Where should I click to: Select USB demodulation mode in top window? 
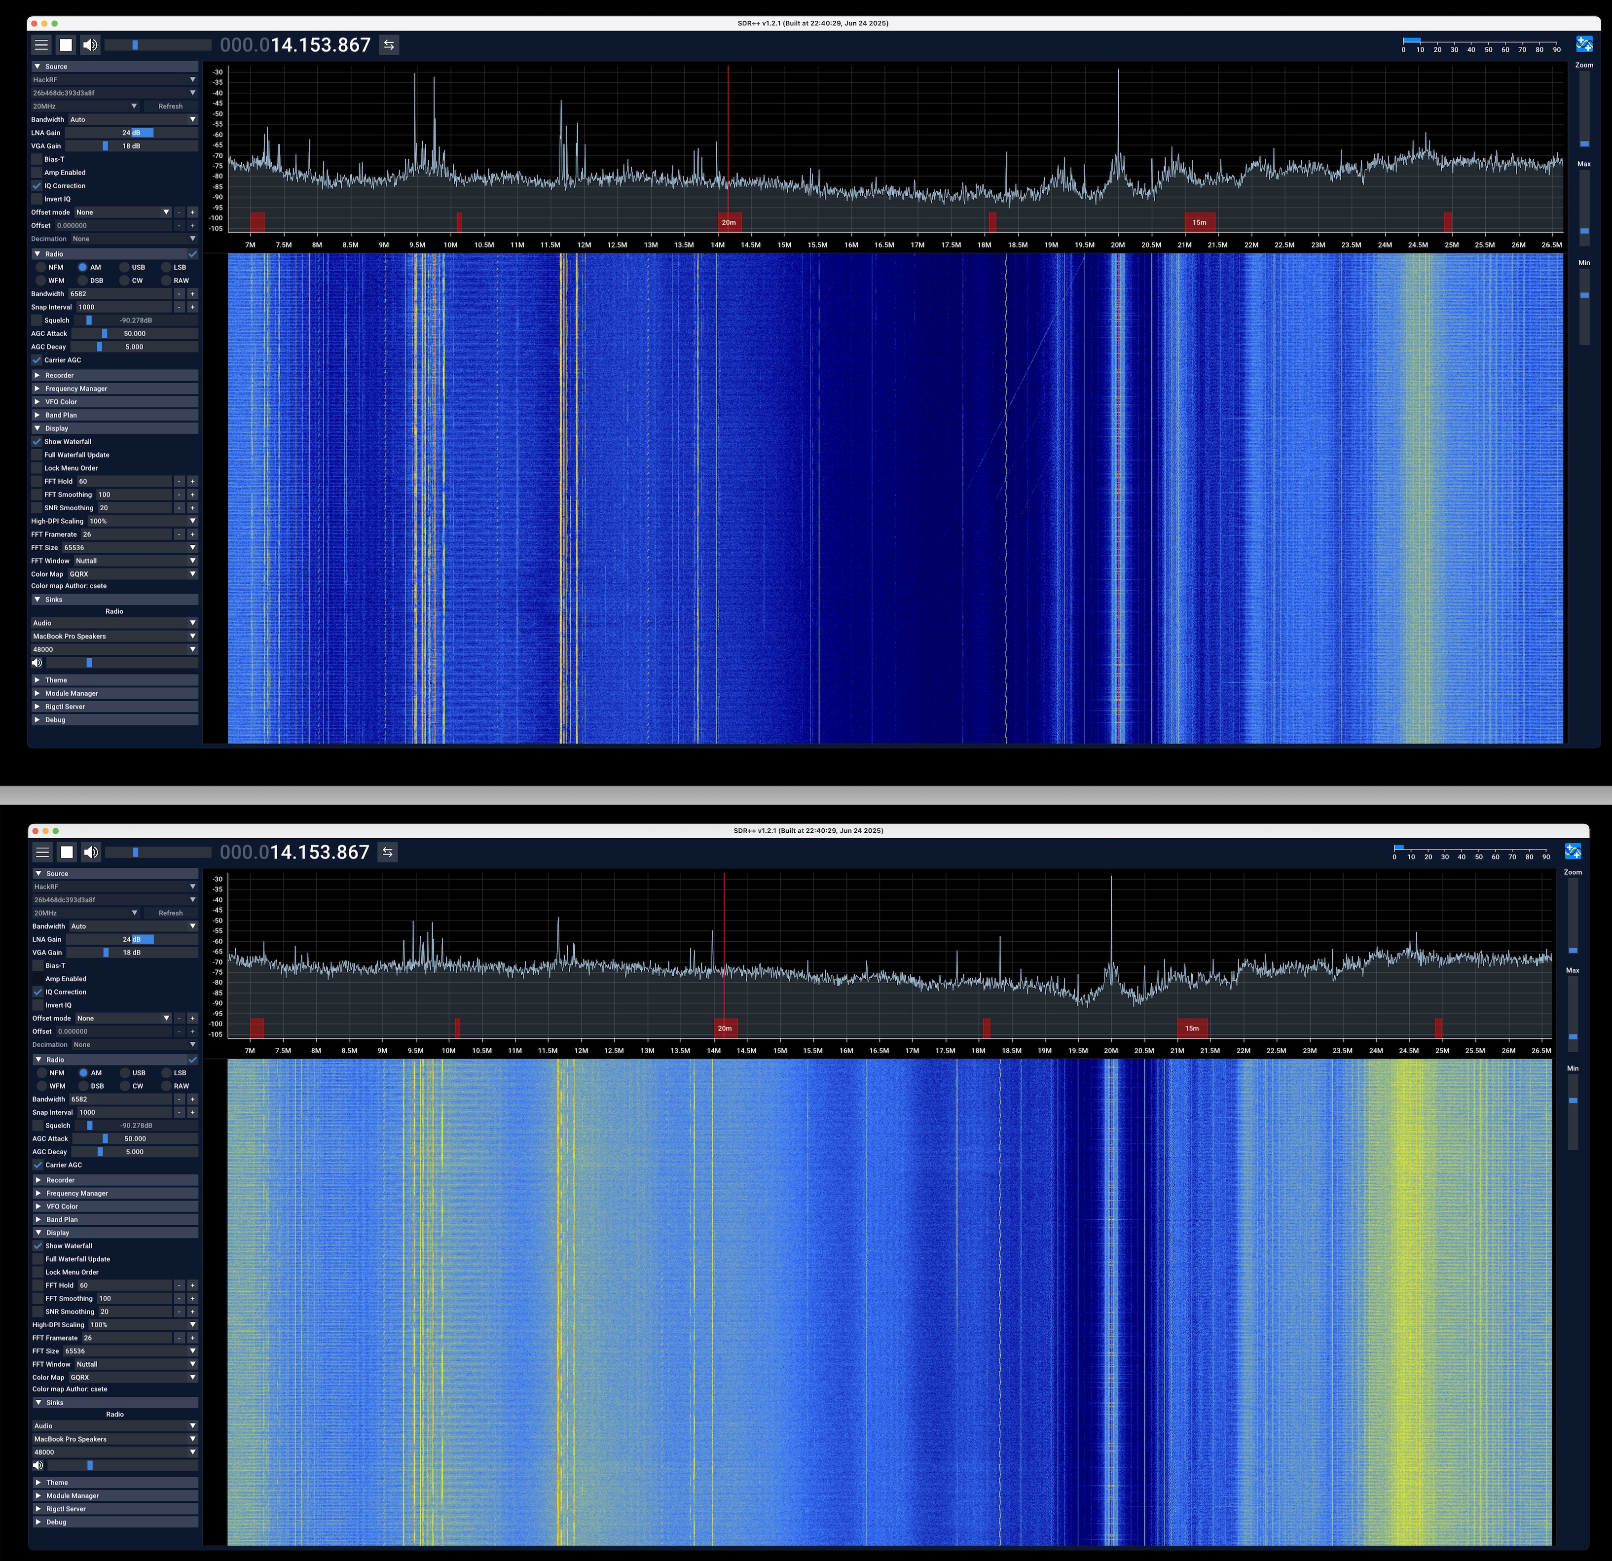(124, 267)
